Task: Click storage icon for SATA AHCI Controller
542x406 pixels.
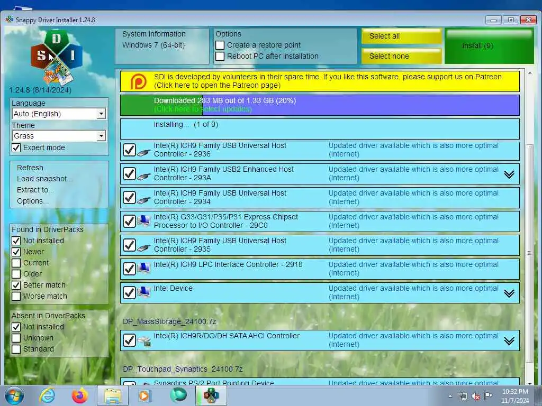Action: (144, 341)
